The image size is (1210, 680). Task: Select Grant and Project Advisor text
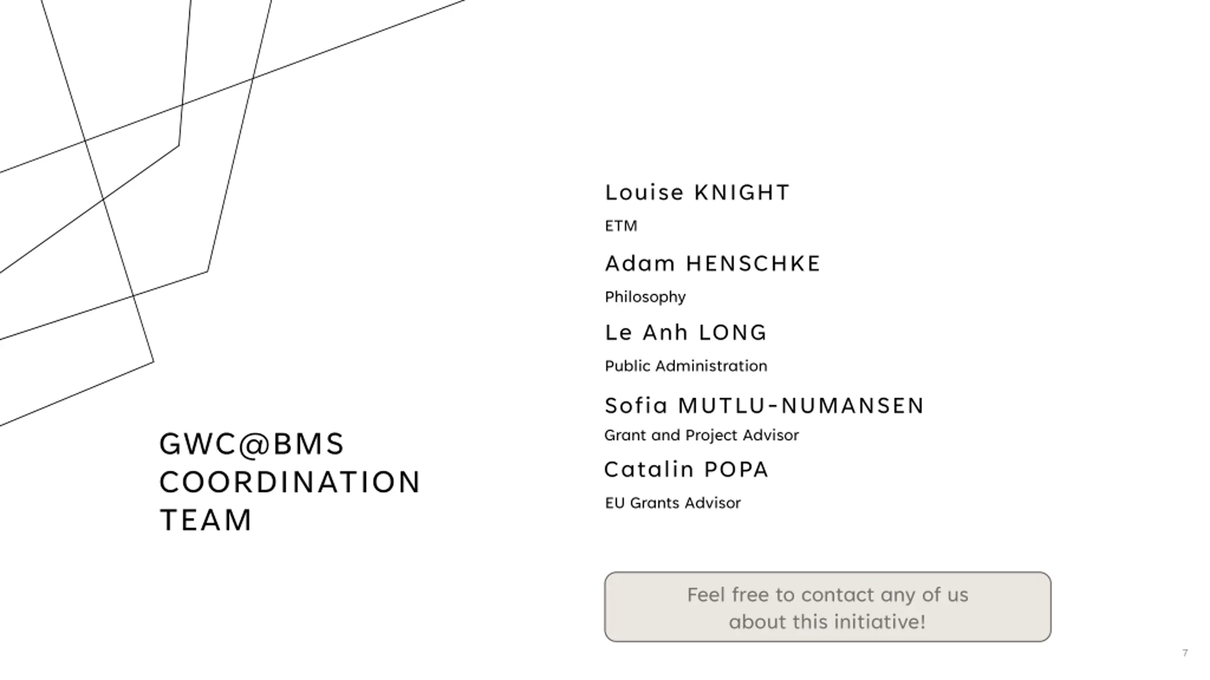701,435
